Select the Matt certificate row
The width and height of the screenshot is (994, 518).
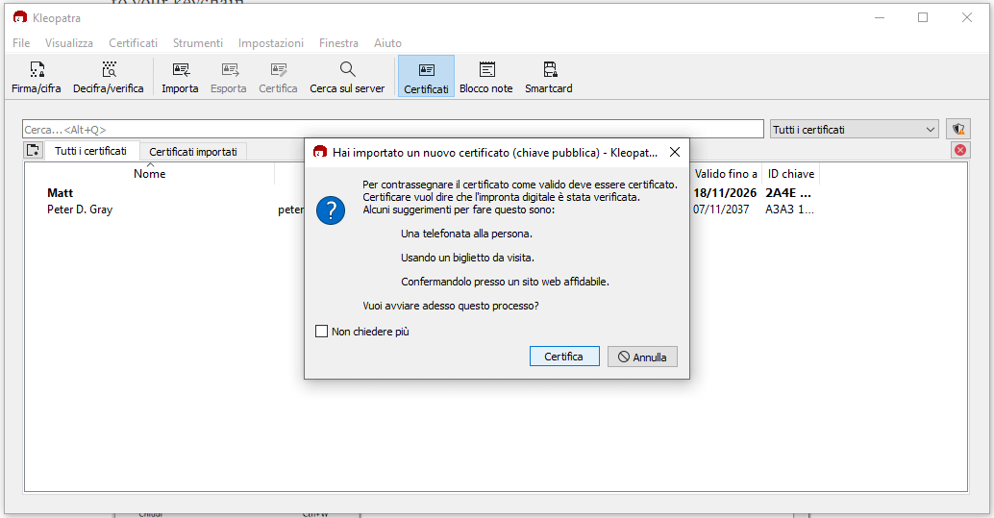[61, 193]
